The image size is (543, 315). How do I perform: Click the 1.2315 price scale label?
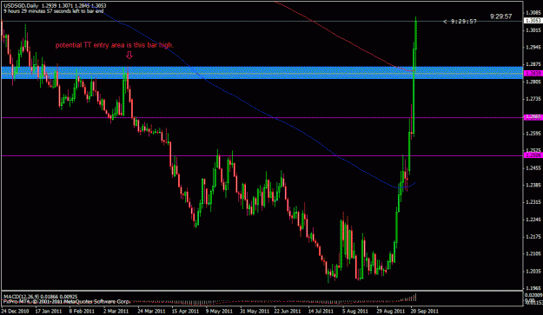[x=533, y=202]
